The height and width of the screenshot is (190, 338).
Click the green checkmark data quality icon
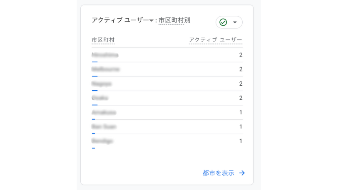coord(223,22)
